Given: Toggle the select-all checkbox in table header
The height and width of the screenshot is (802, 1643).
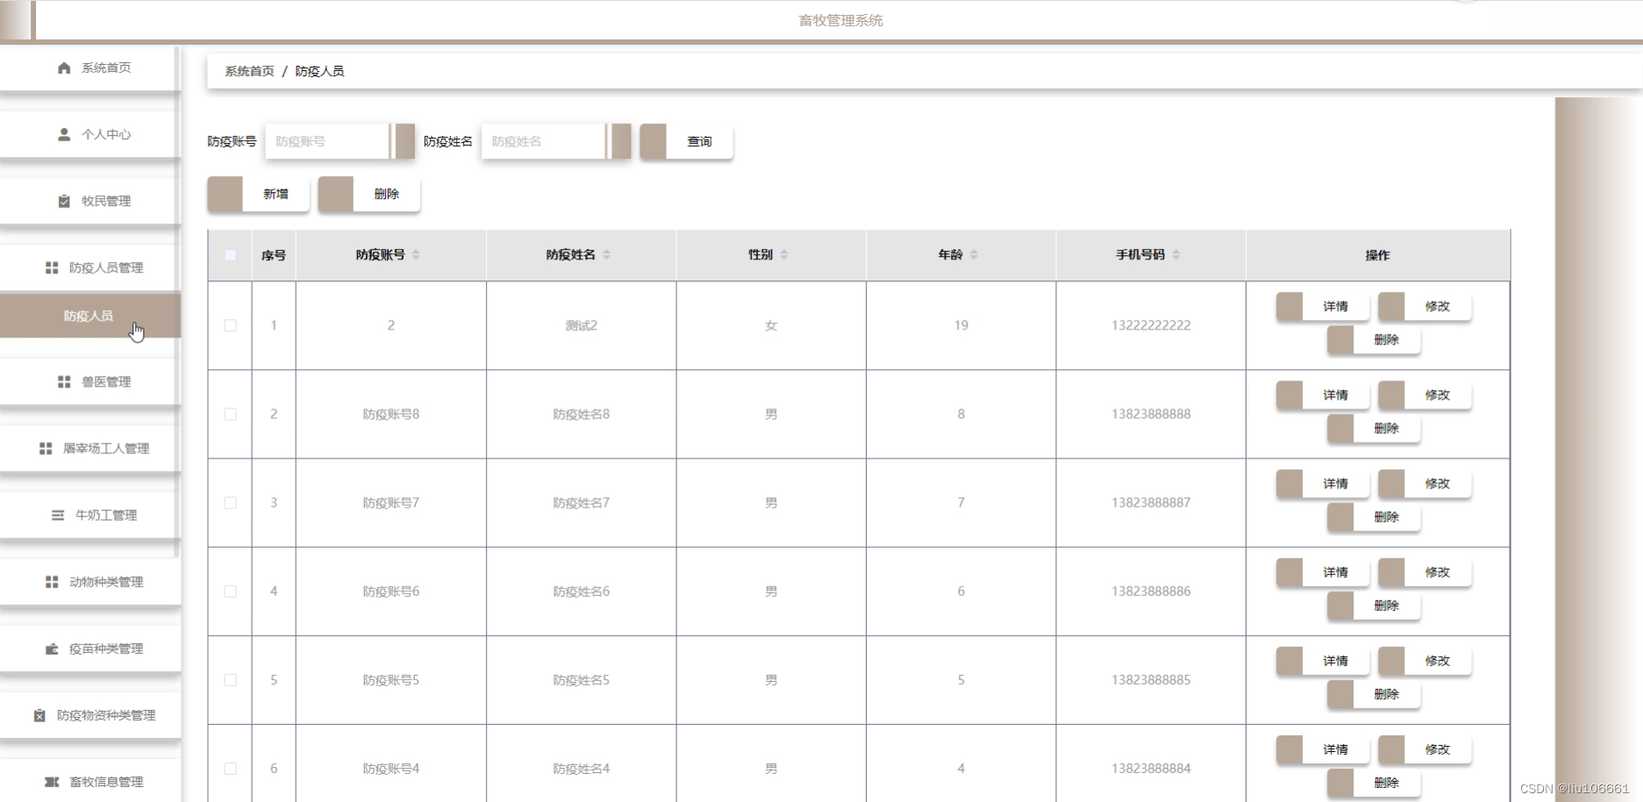Looking at the screenshot, I should click(x=230, y=255).
